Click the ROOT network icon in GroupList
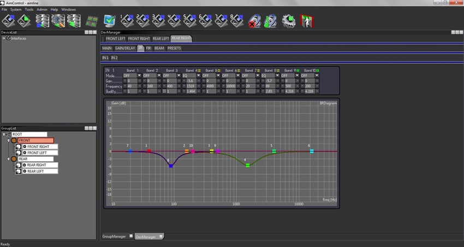464x247 pixels. [x=8, y=134]
